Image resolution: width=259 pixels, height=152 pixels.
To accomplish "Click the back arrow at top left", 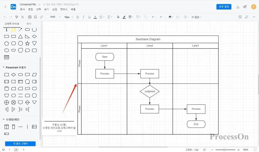I will tap(5, 7).
